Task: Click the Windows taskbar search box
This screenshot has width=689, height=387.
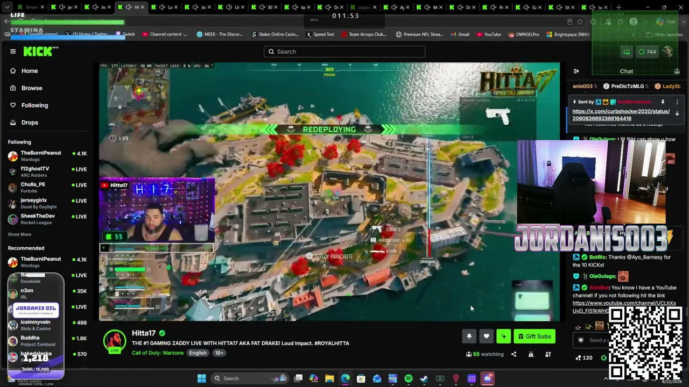Action: point(250,378)
